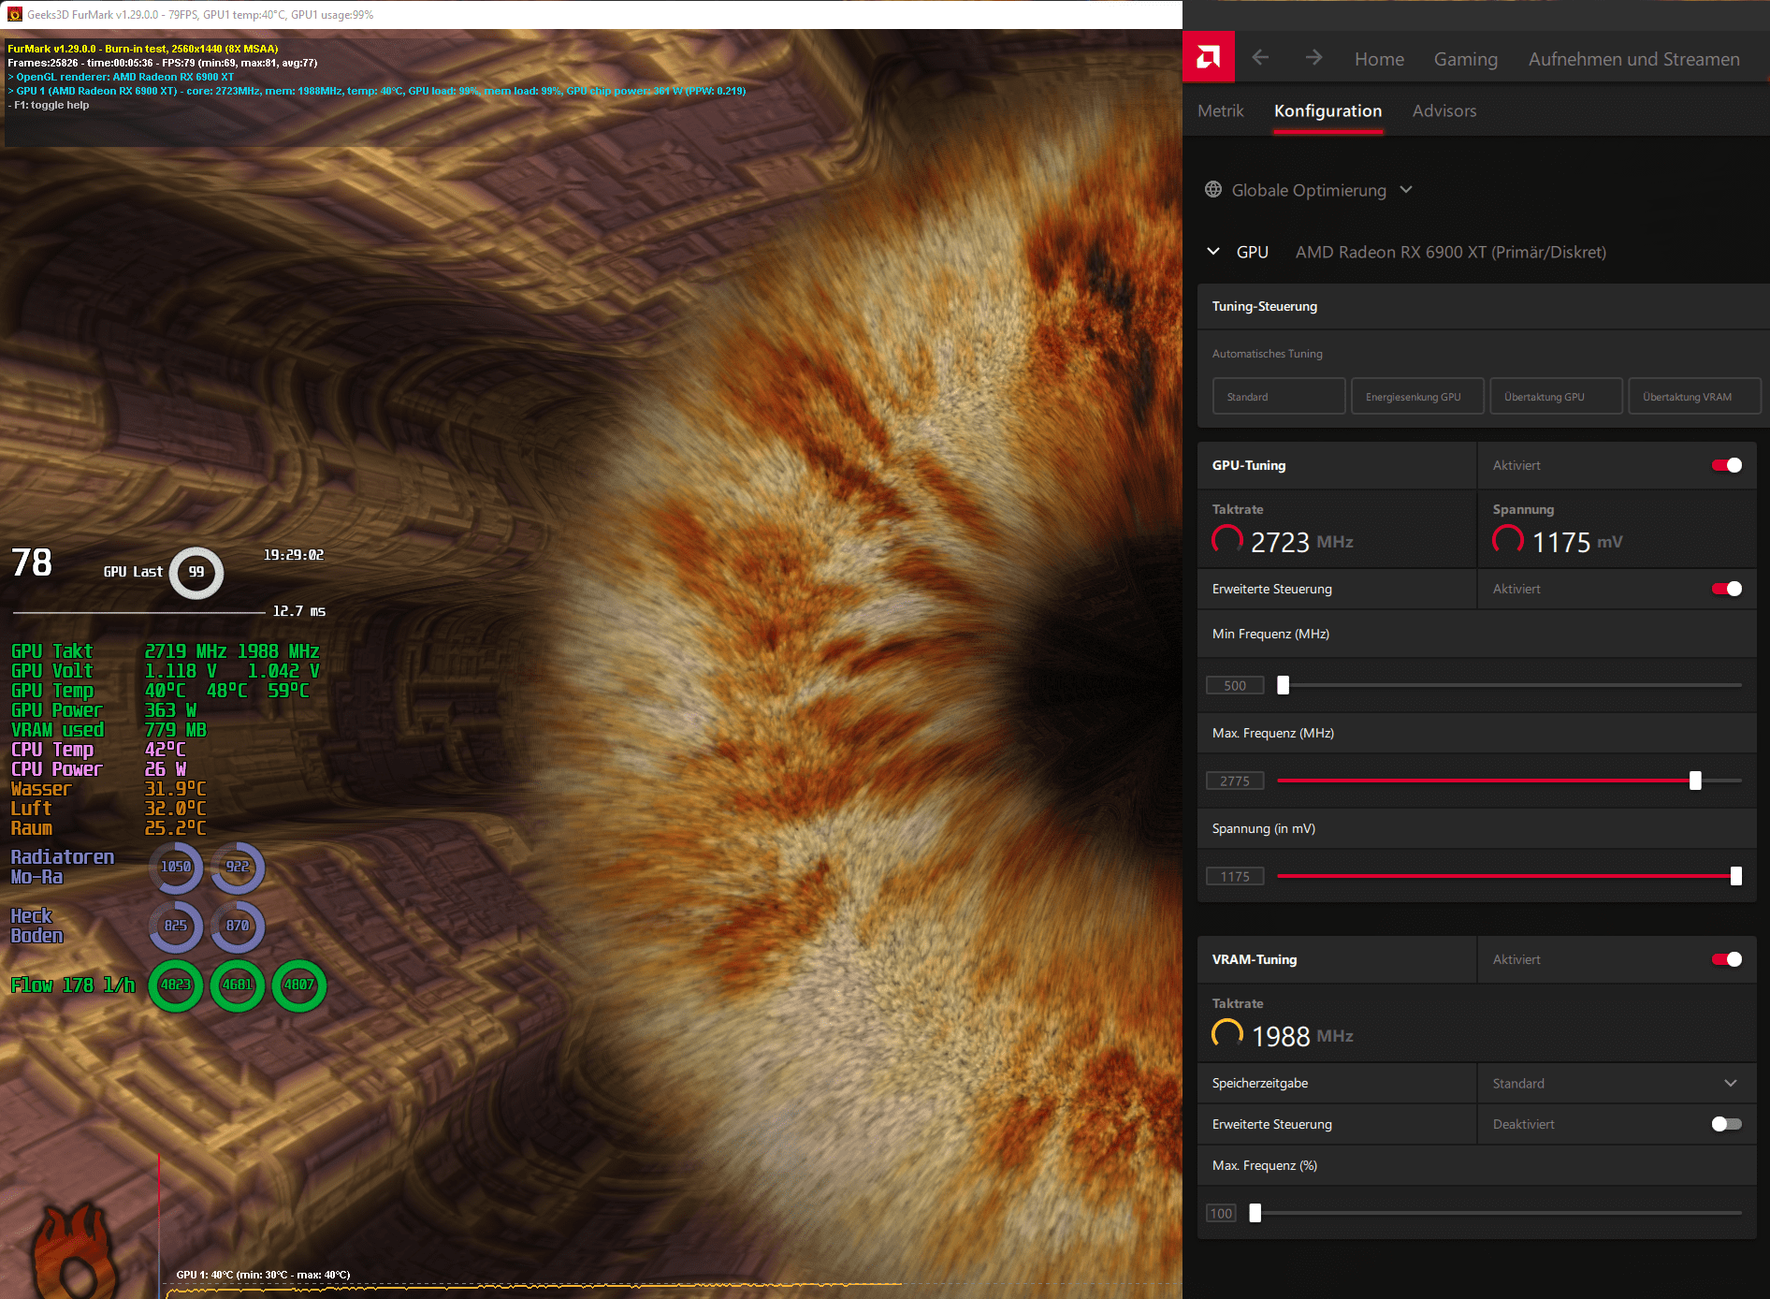Viewport: 1770px width, 1299px height.
Task: Click the green pump gauge 4807
Action: click(299, 985)
